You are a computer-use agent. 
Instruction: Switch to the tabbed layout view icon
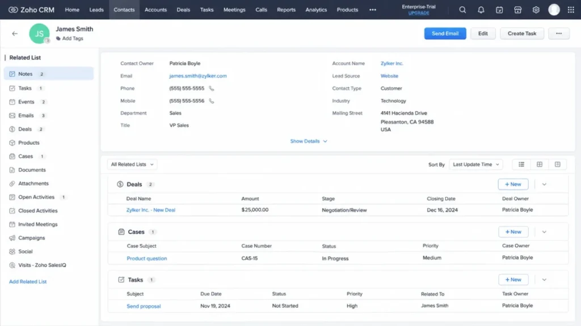[x=558, y=165]
